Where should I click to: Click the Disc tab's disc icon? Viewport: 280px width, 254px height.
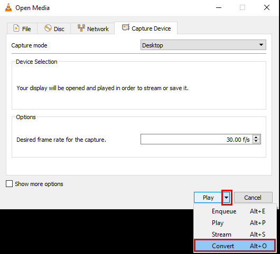48,28
